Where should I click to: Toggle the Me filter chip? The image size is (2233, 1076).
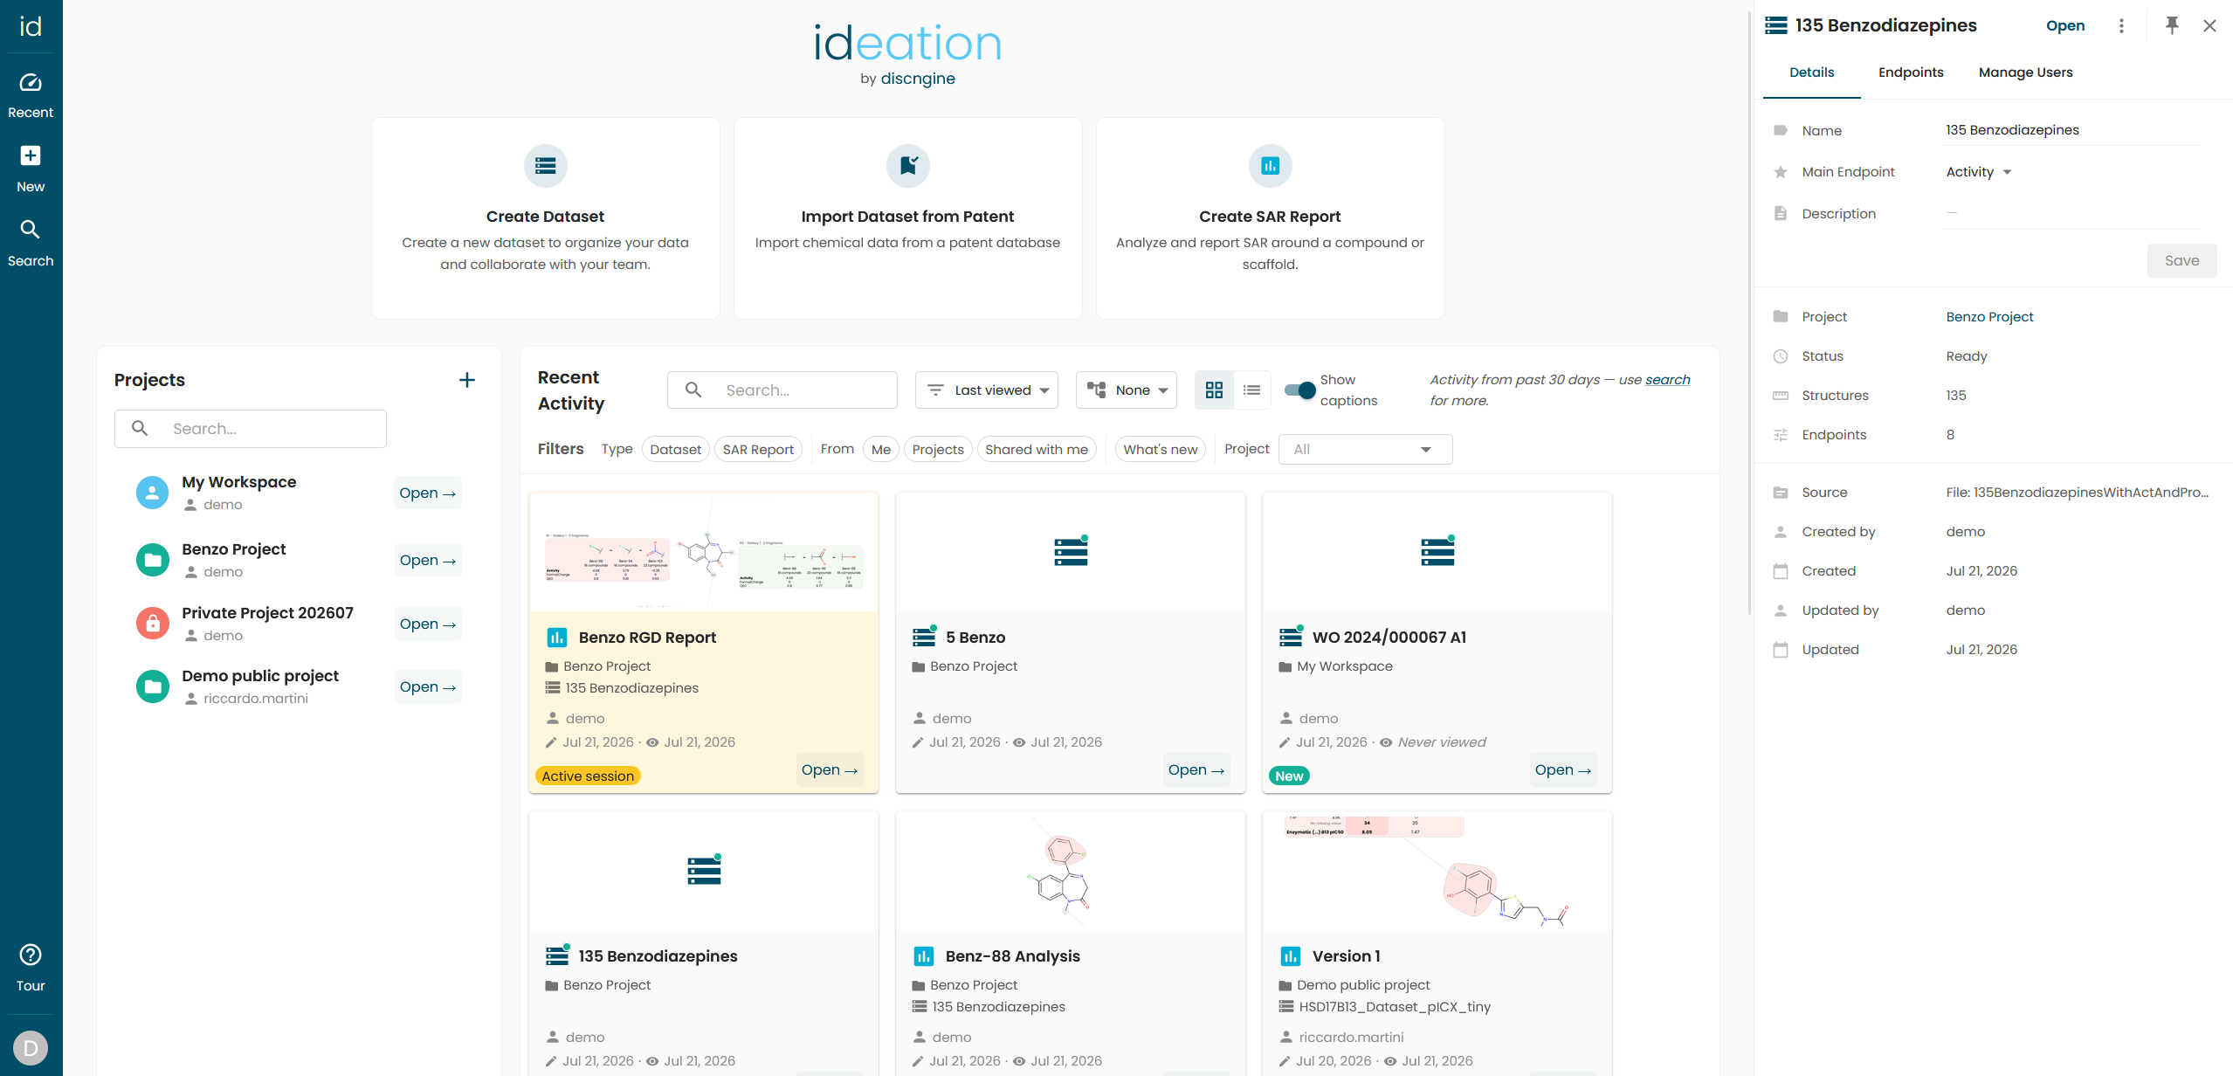881,449
